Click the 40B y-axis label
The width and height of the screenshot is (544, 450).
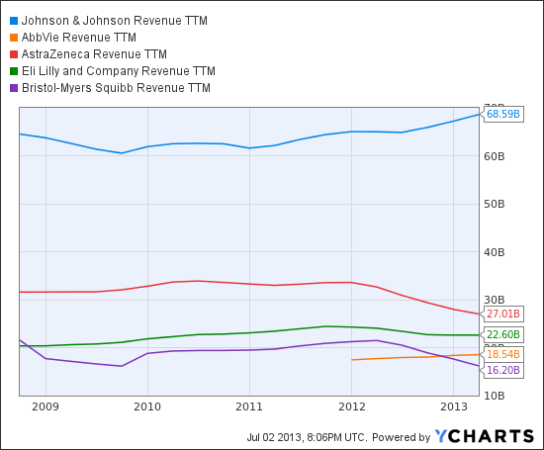click(x=494, y=252)
